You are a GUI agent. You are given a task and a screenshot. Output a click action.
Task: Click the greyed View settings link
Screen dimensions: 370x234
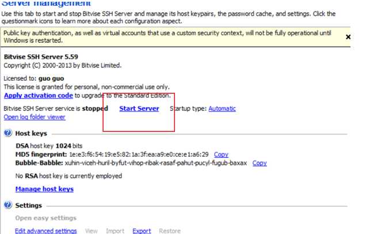pos(91,231)
